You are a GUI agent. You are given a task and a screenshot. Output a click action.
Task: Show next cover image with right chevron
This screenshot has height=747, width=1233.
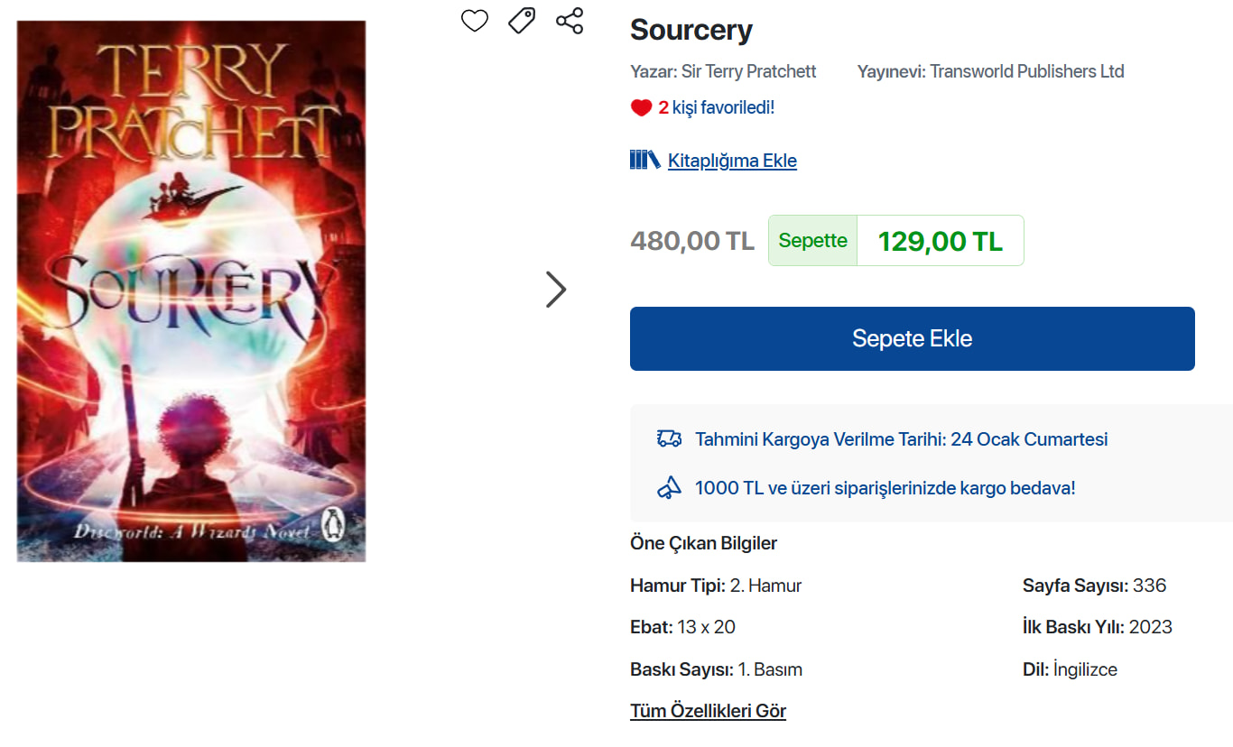pyautogui.click(x=556, y=290)
